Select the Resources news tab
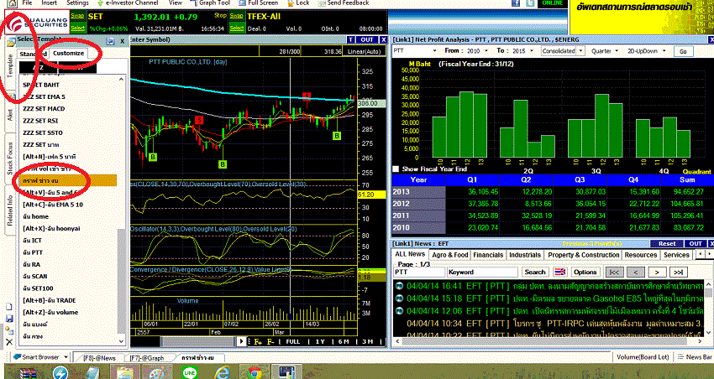Viewport: 714px width, 379px height. click(640, 255)
